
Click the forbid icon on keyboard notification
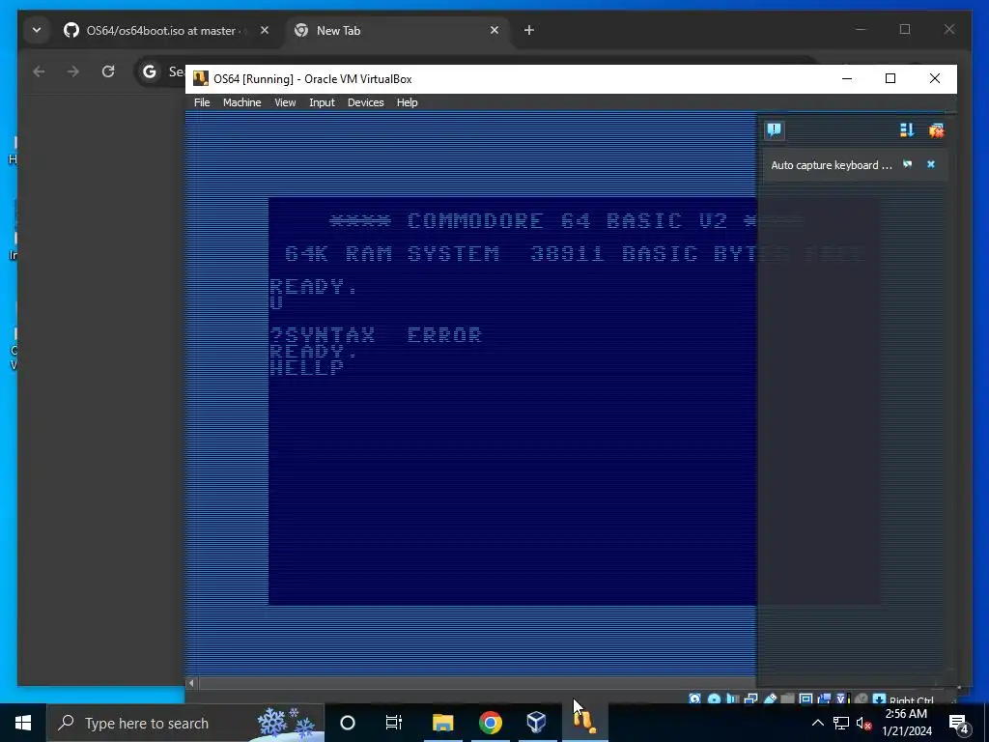coord(908,164)
